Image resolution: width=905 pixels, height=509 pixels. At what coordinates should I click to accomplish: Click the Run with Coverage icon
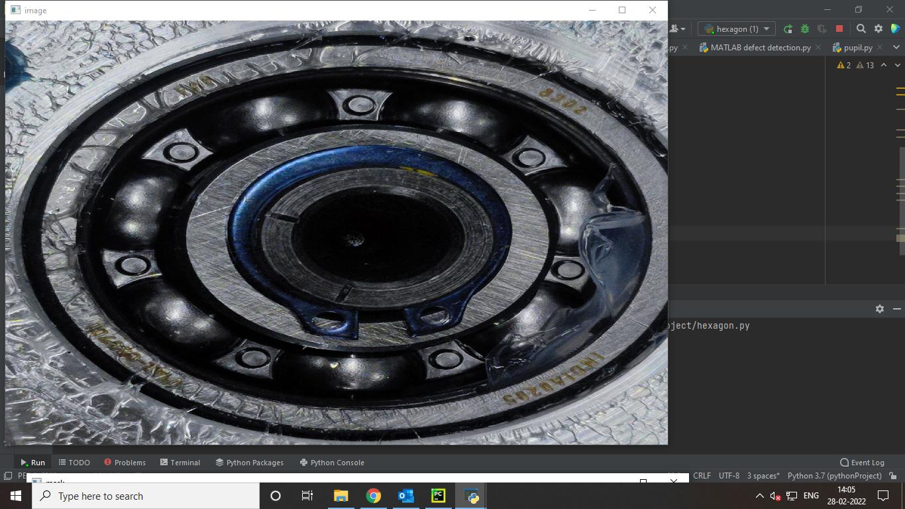(x=822, y=28)
